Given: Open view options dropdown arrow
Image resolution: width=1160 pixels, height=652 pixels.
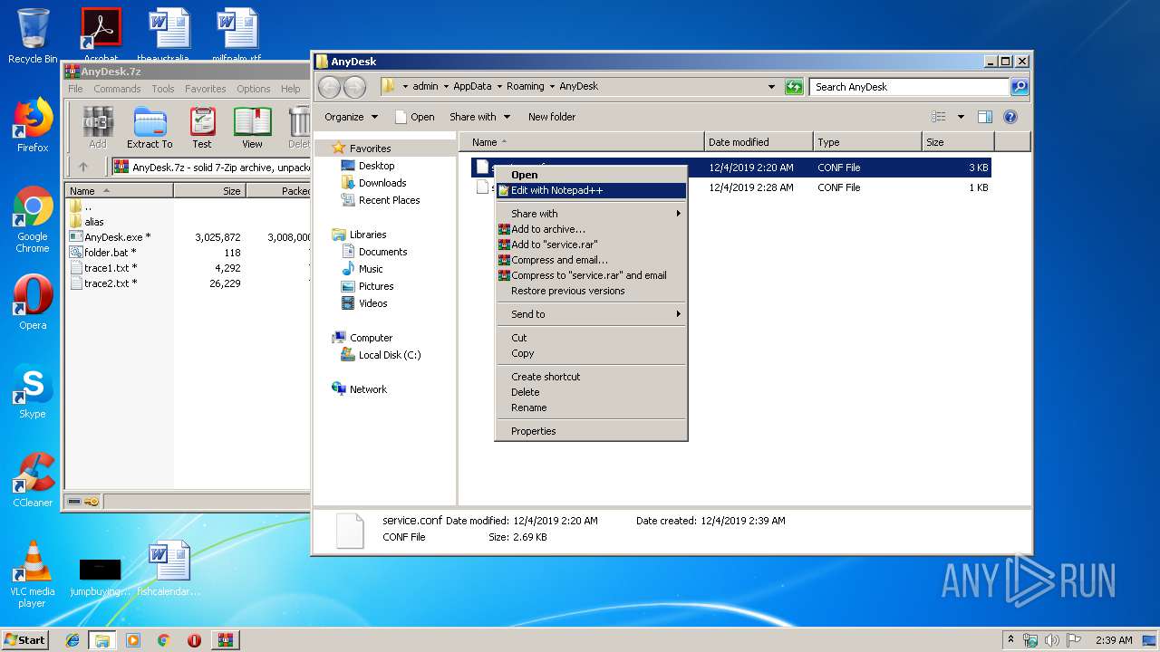Looking at the screenshot, I should [961, 117].
